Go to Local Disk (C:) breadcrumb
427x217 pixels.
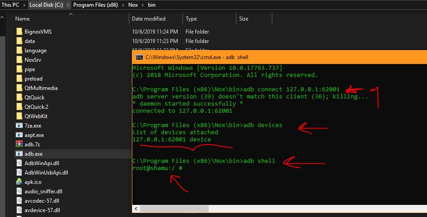(46, 4)
